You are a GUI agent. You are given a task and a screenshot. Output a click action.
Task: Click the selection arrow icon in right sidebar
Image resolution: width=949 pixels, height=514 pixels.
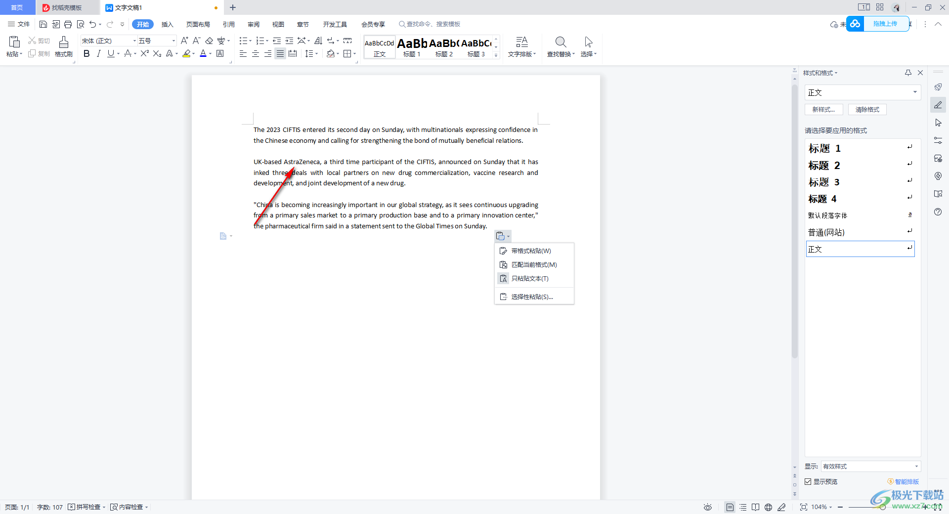tap(938, 123)
